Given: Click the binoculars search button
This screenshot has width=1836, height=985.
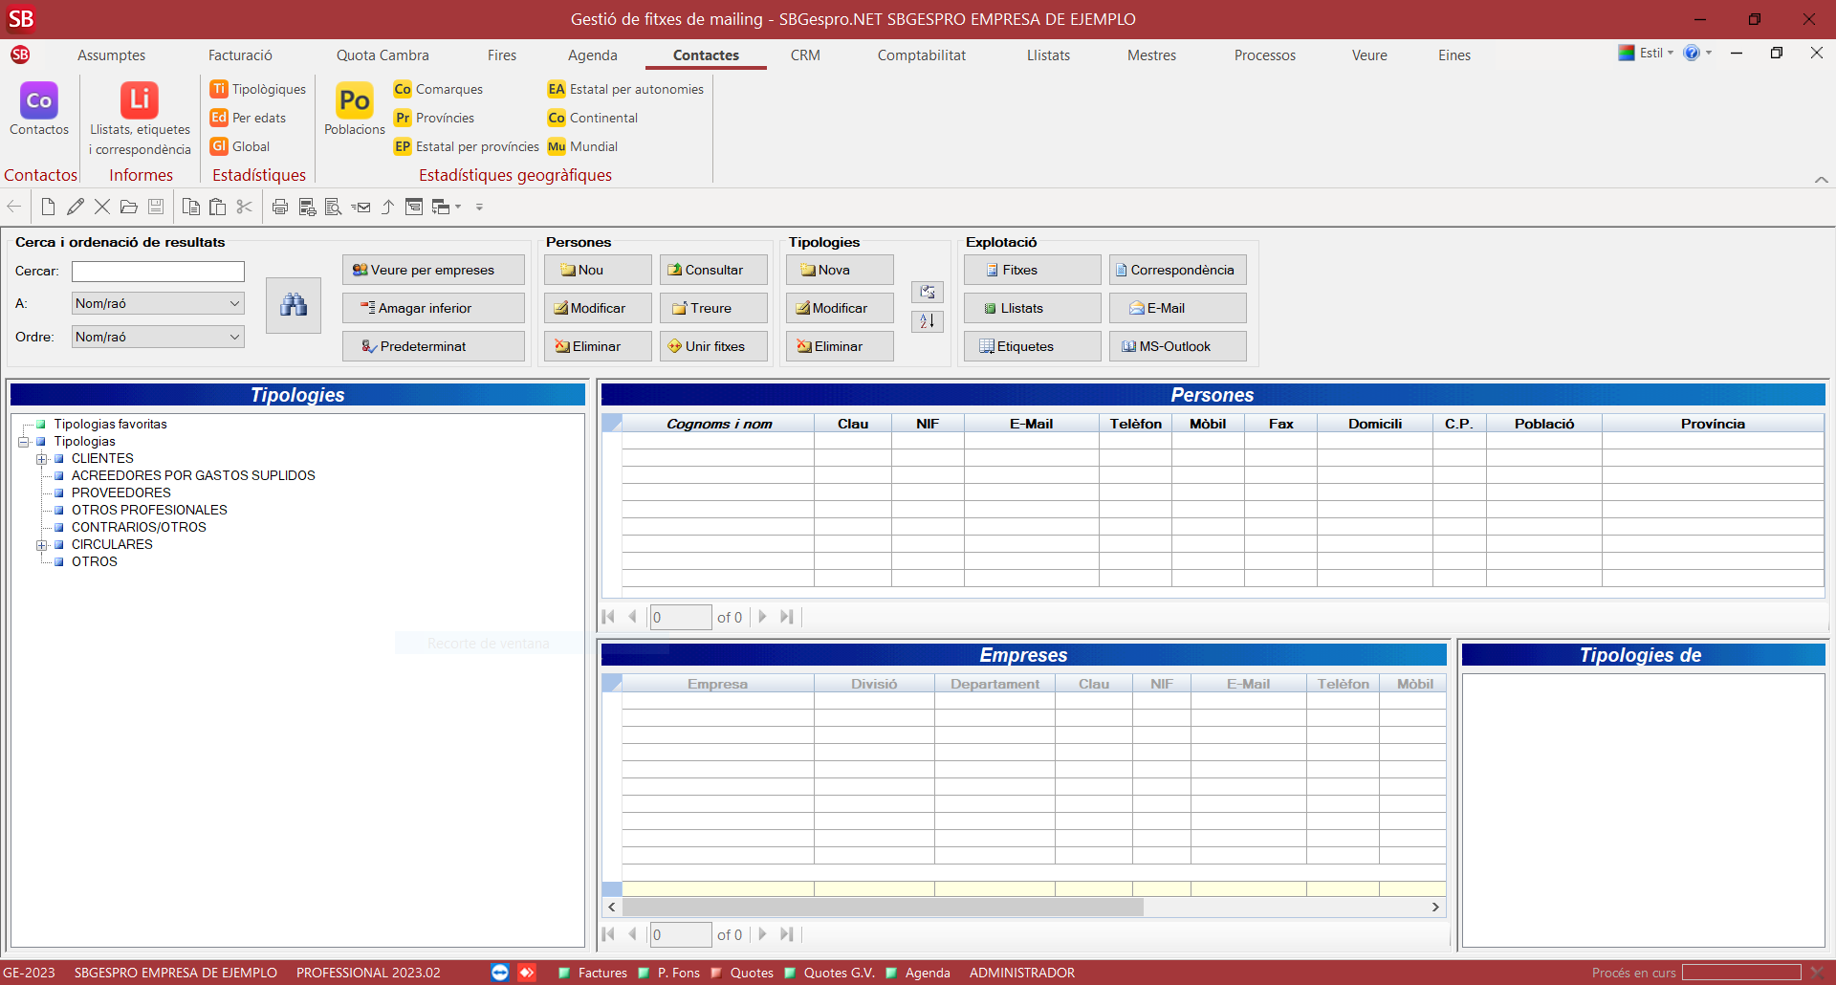Looking at the screenshot, I should tap(294, 306).
